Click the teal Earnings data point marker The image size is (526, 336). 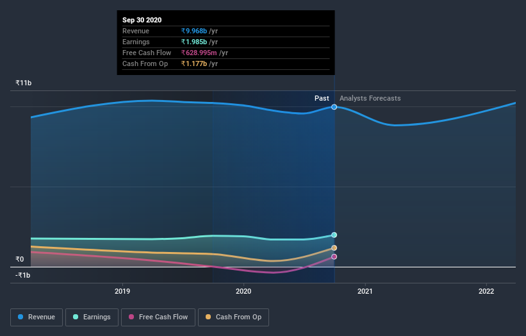[x=334, y=235]
